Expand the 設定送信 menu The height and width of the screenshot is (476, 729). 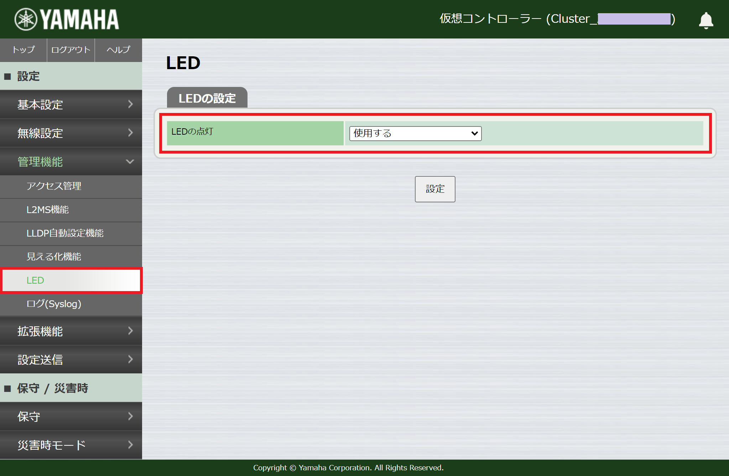pyautogui.click(x=71, y=359)
